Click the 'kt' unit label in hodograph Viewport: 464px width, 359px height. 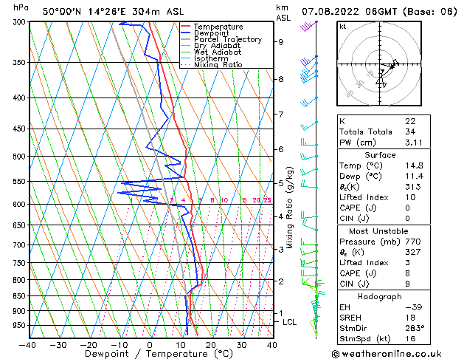click(343, 27)
